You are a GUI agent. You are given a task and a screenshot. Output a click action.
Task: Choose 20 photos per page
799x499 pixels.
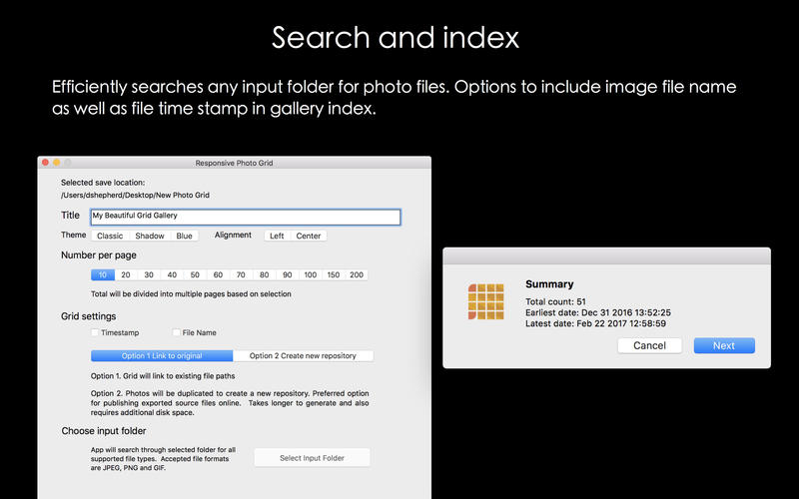[x=126, y=275]
